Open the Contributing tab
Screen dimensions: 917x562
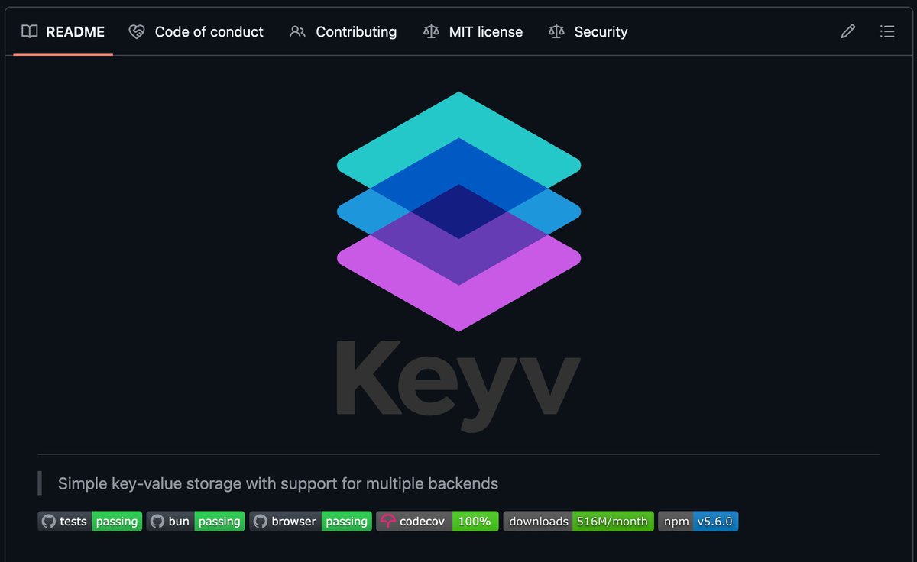click(x=343, y=32)
